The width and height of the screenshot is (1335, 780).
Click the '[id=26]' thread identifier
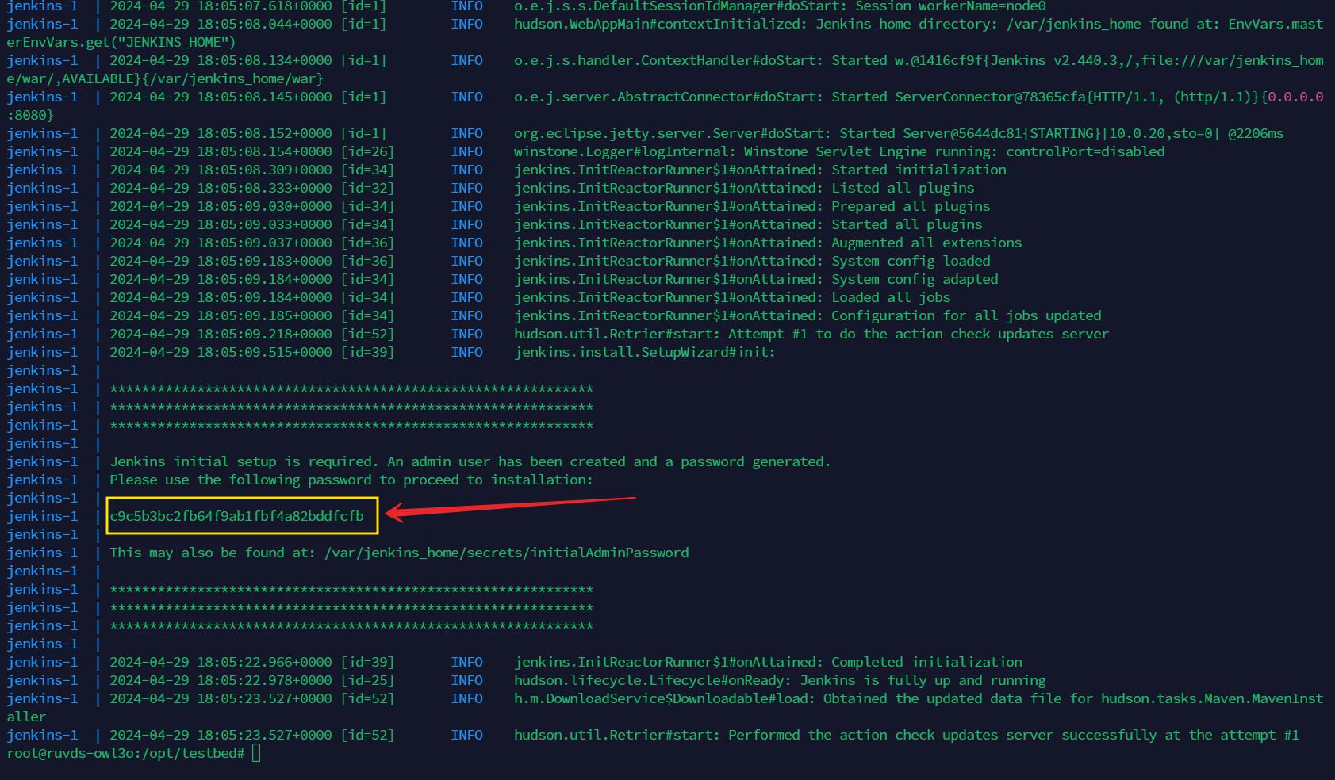[367, 151]
